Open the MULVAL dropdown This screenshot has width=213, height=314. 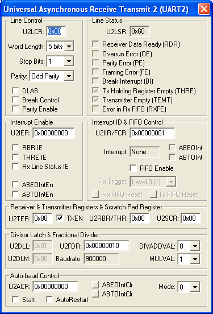(x=189, y=259)
